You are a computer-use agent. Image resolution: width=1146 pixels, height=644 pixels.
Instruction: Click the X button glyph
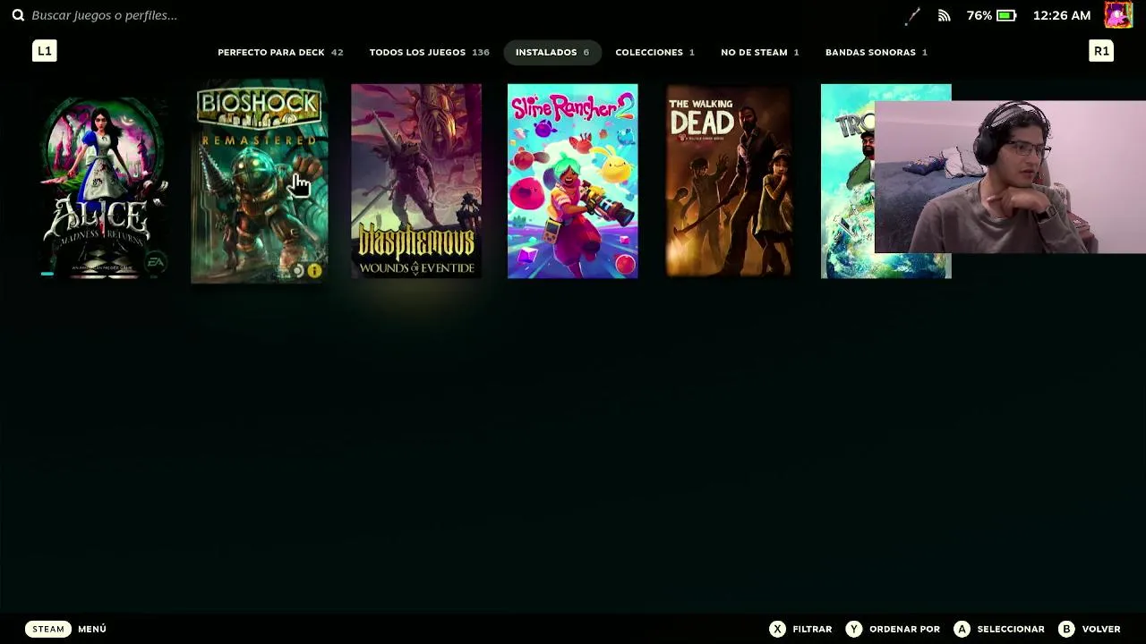(777, 629)
